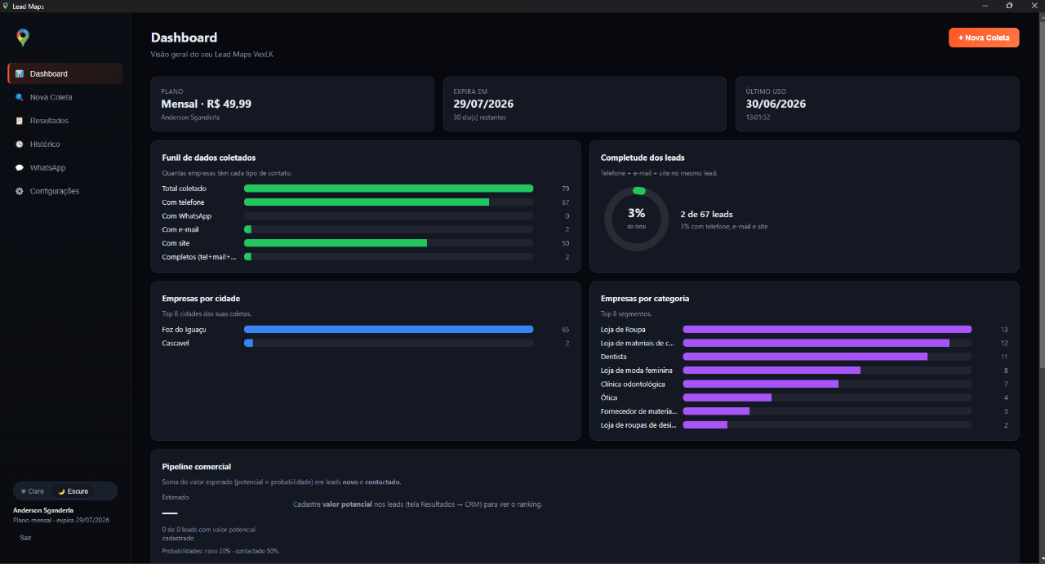Click 'Probabilidades: novo 20% · contactado 50%' text
The width and height of the screenshot is (1045, 564).
(x=220, y=551)
